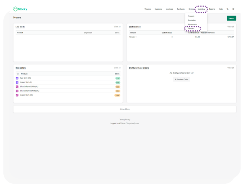View all Best sellers
Image resolution: width=249 pixels, height=186 pixels.
click(117, 68)
